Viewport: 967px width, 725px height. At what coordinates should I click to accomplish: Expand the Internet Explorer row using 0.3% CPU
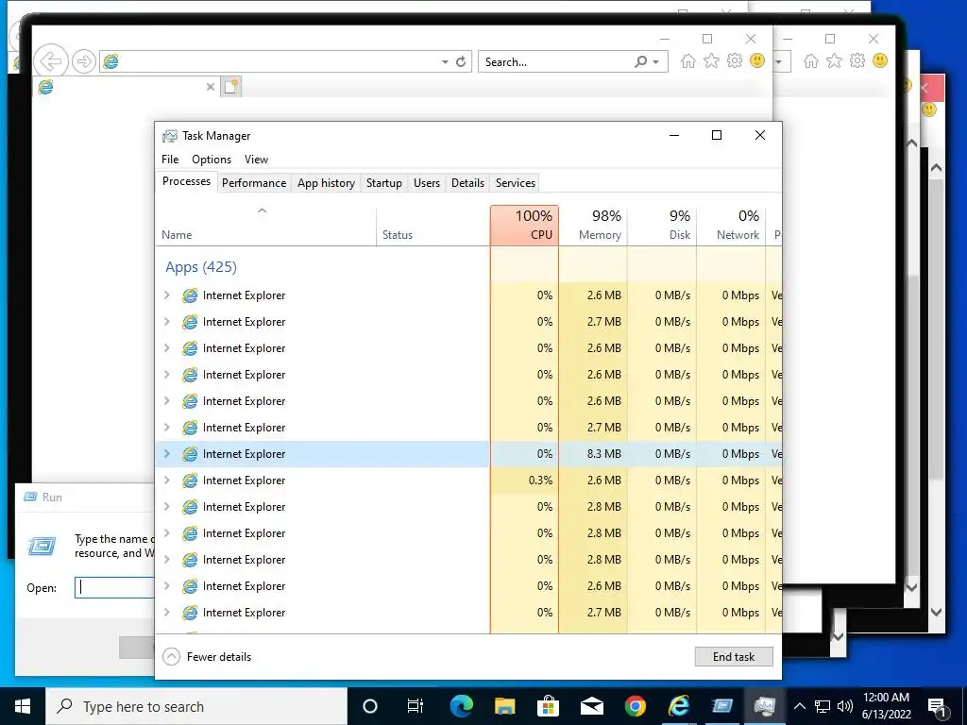coord(166,481)
